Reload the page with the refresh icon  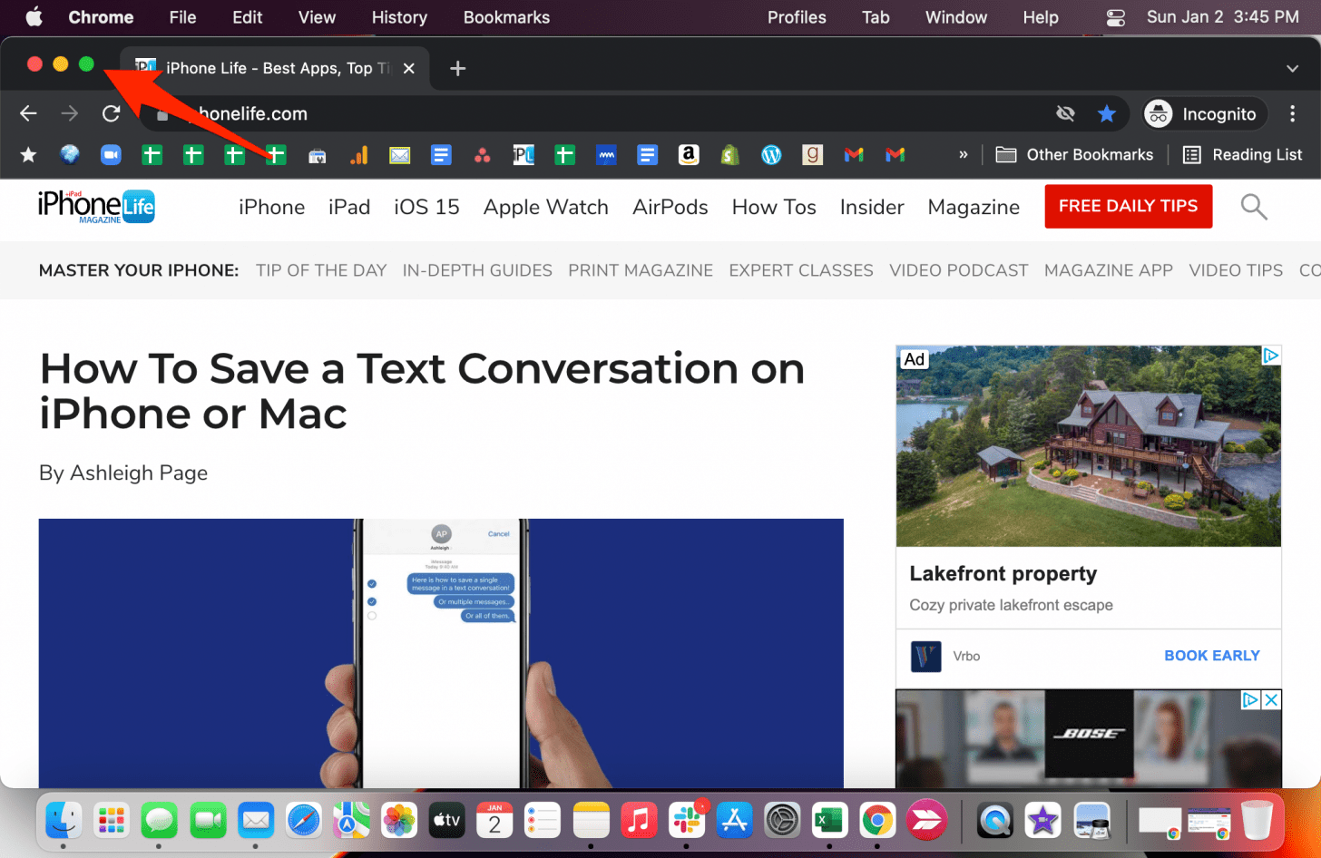(111, 113)
